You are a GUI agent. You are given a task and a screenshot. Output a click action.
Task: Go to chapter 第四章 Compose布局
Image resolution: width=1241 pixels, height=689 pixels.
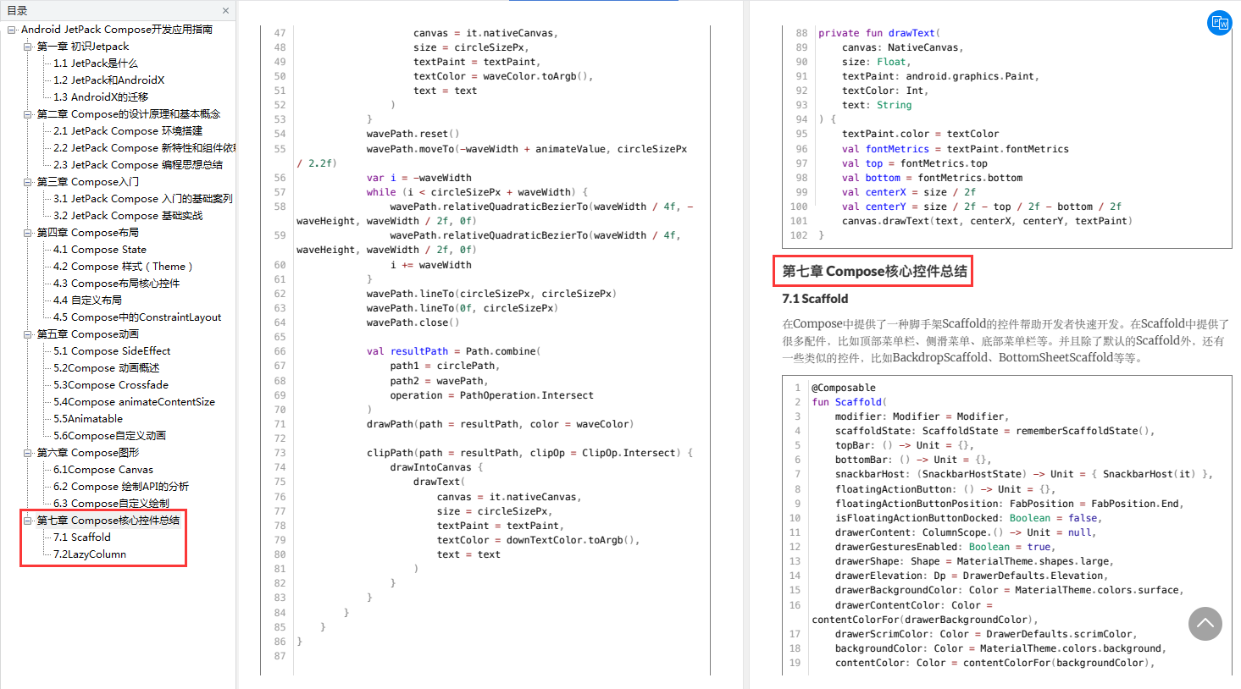[x=88, y=233]
